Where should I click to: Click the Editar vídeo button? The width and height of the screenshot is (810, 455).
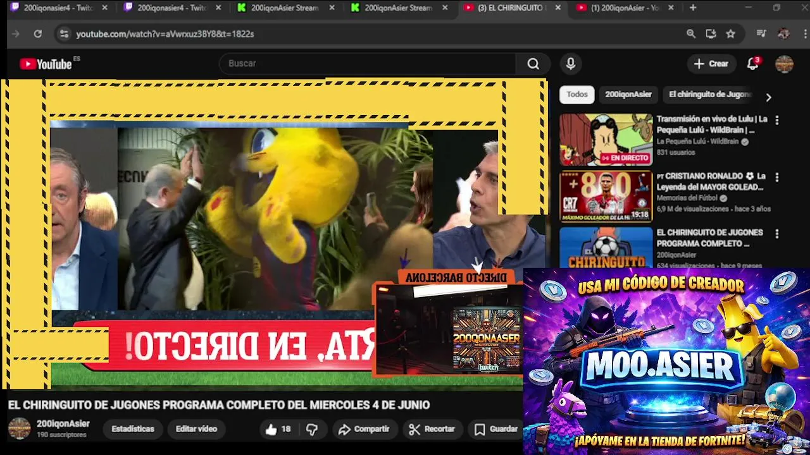click(196, 429)
